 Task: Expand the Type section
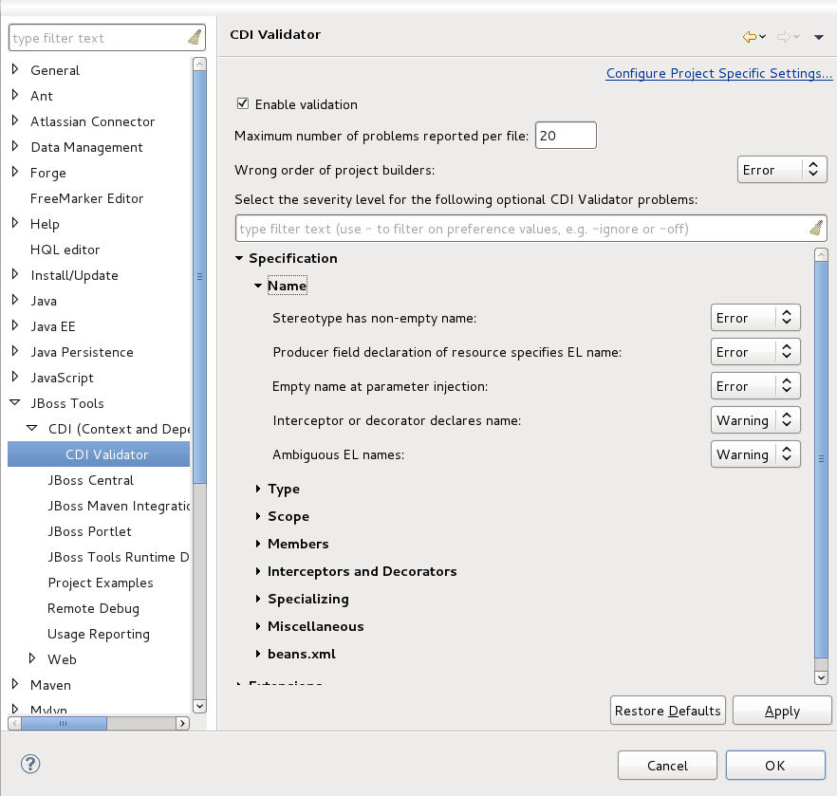(257, 489)
